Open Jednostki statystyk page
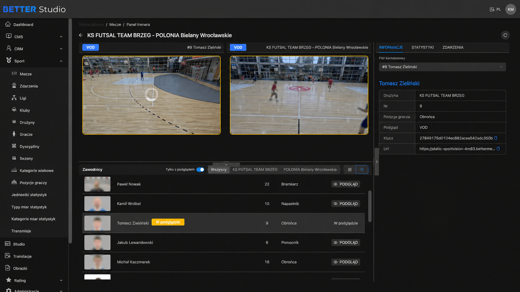 click(x=29, y=195)
